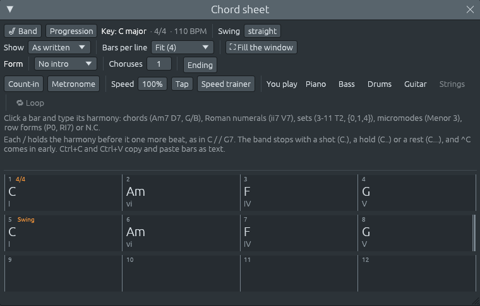Enable the Loop option

tap(30, 103)
